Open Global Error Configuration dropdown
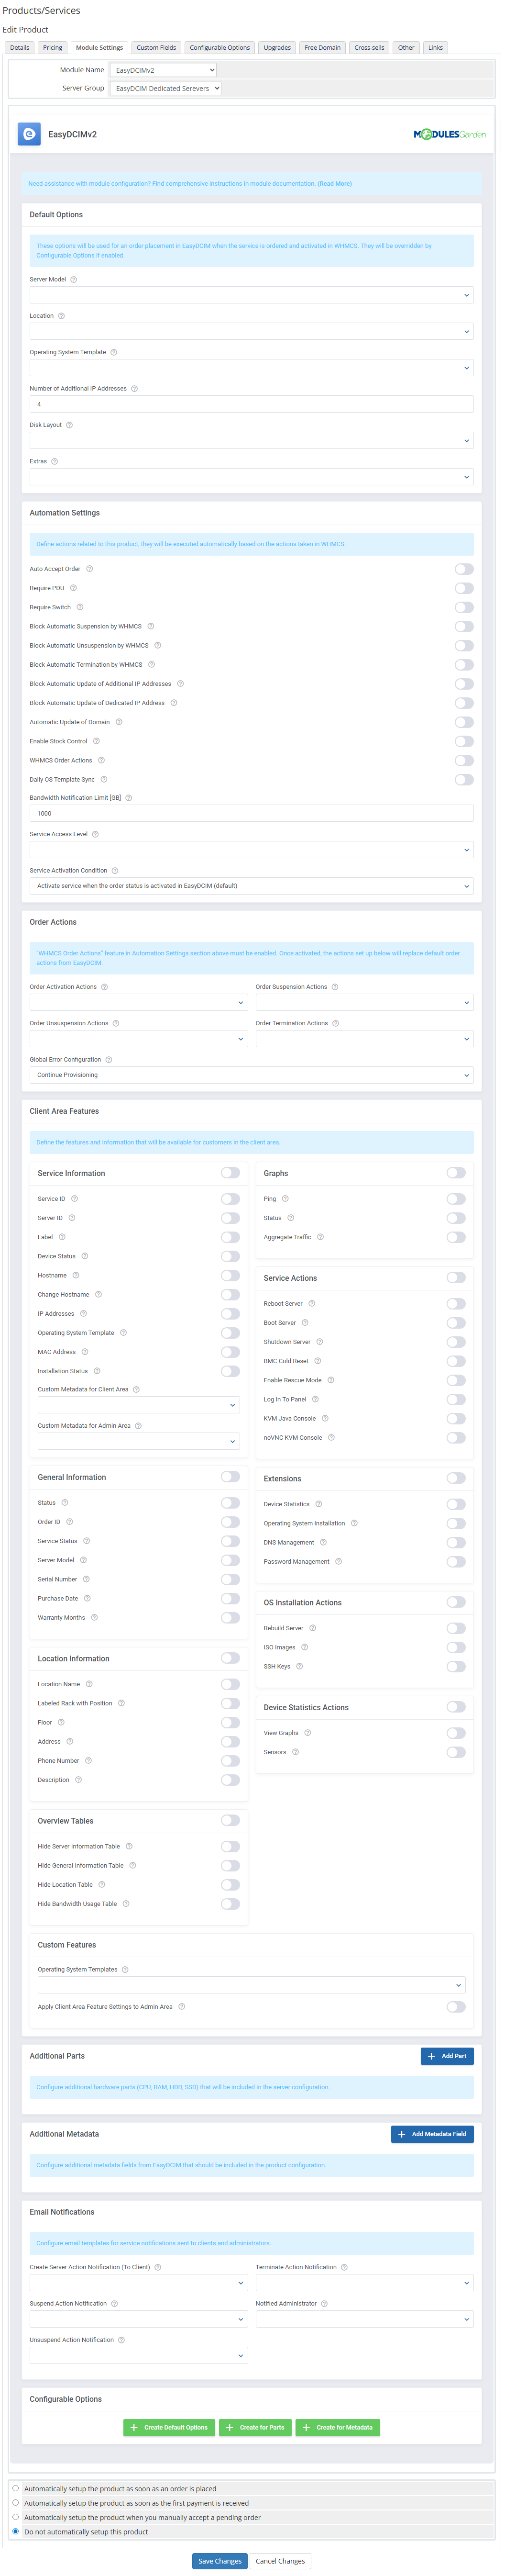Screen dimensions: 505x2576 pyautogui.click(x=251, y=1075)
